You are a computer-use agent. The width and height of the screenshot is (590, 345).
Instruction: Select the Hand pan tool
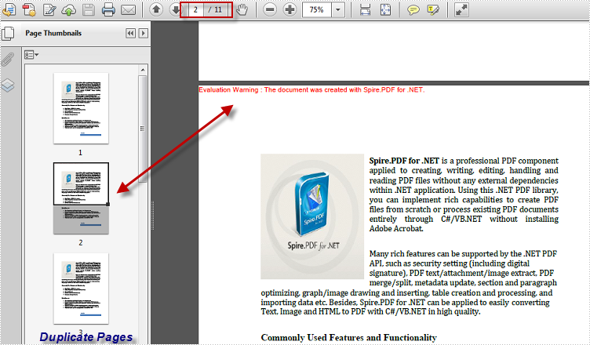coord(242,9)
